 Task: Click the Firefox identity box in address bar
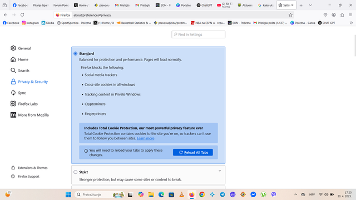[63, 15]
